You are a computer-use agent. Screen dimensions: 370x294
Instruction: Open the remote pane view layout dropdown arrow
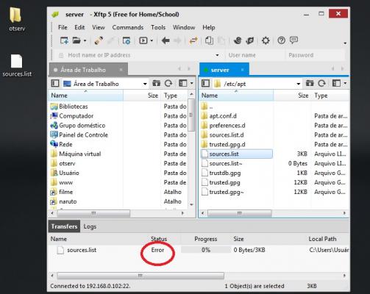tap(345, 83)
